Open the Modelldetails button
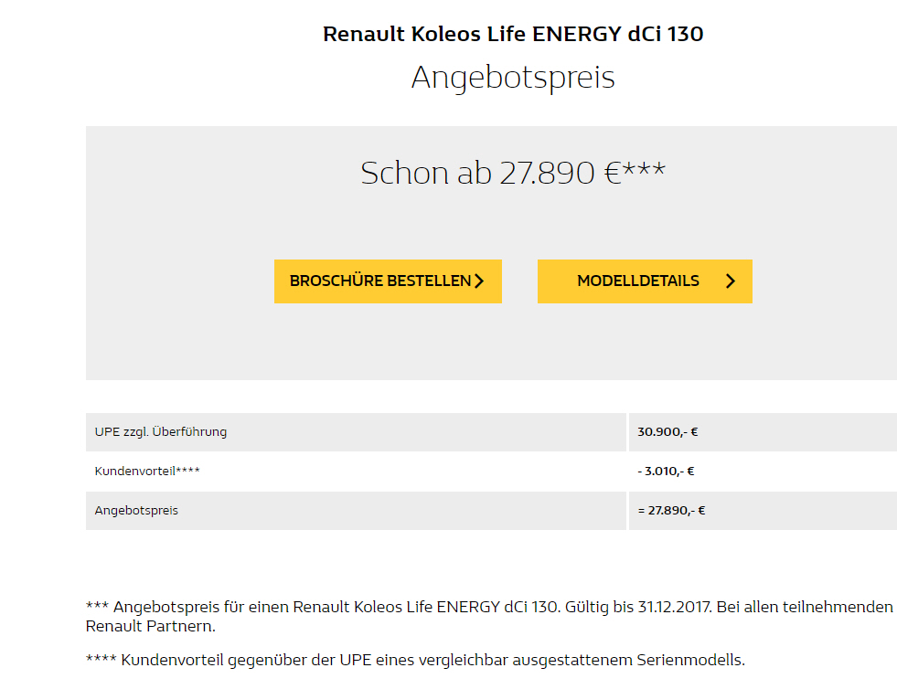The image size is (897, 689). click(645, 281)
